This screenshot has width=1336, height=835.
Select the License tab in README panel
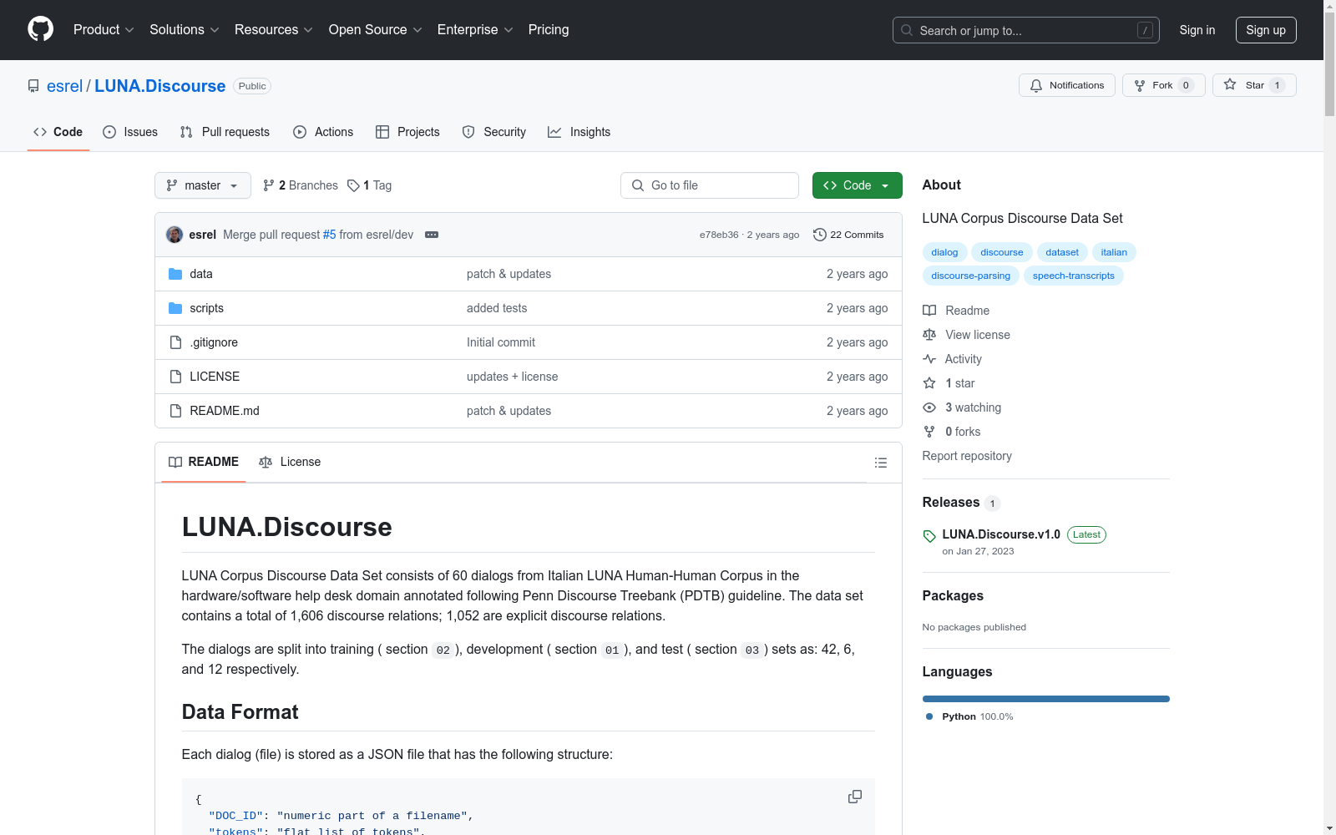[x=290, y=462]
